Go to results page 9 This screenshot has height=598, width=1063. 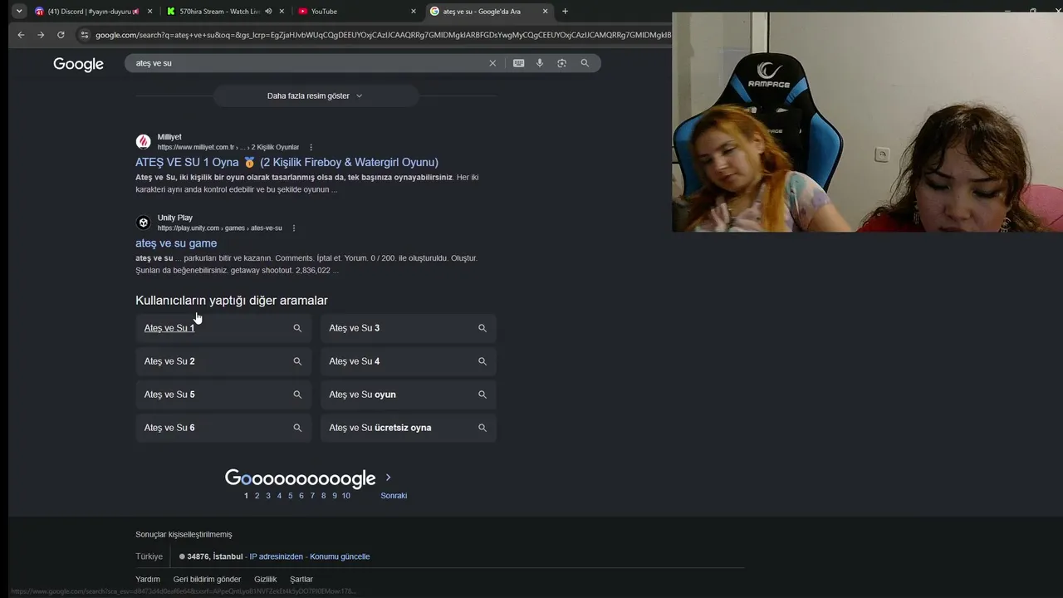coord(335,496)
